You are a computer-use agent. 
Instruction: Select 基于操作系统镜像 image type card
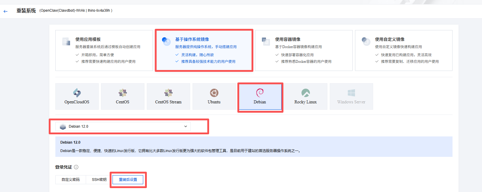coord(204,50)
